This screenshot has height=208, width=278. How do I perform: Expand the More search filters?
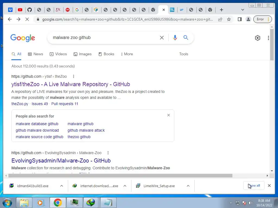(x=127, y=54)
